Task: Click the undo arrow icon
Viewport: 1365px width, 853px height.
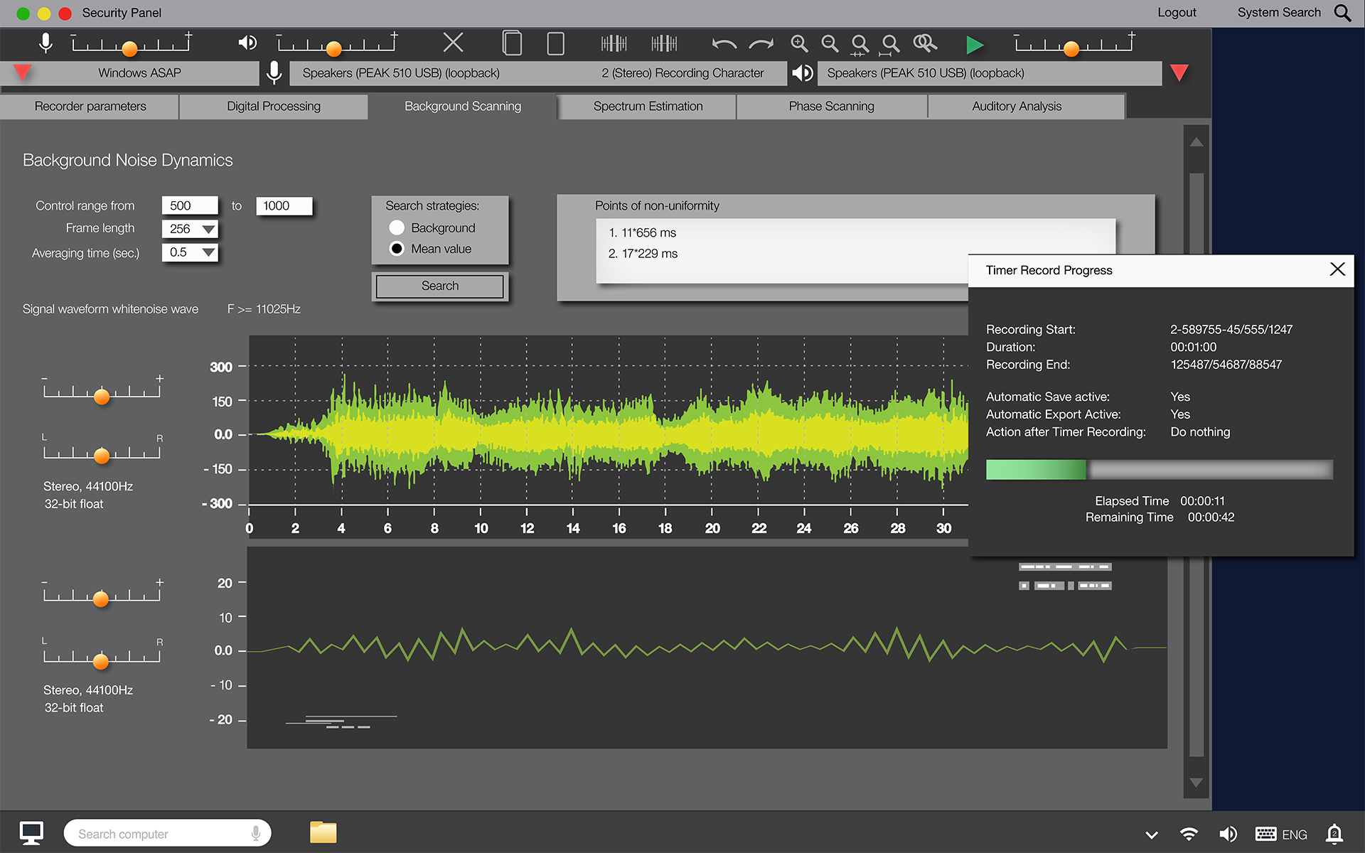Action: (724, 44)
